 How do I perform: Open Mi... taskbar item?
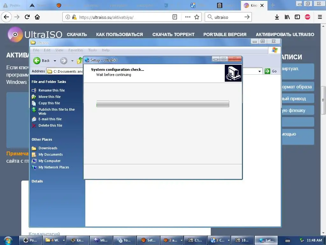click(x=101, y=240)
